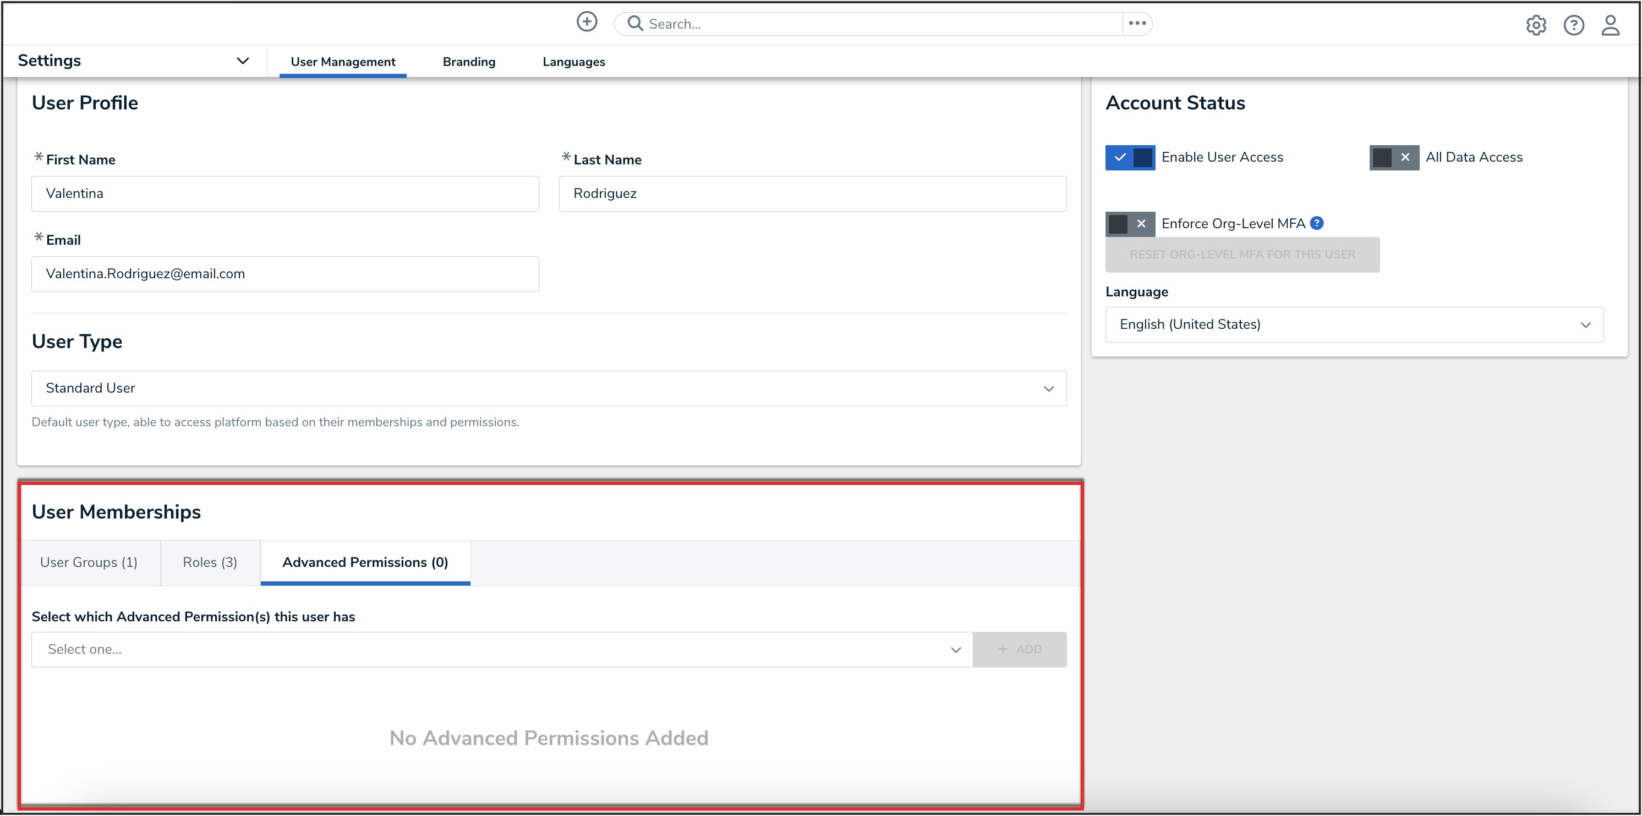
Task: Click the search magnifier icon
Action: (634, 24)
